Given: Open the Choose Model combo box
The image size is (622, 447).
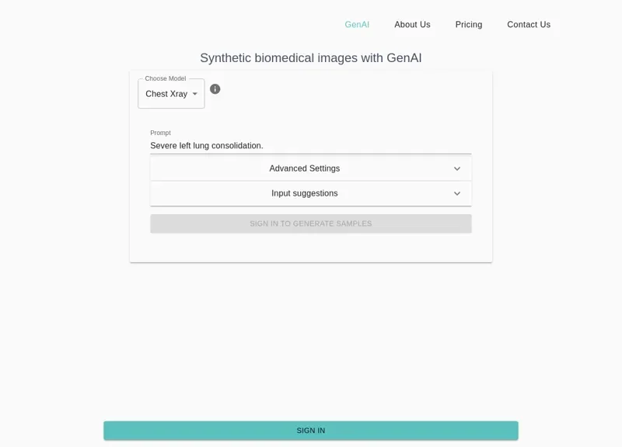Looking at the screenshot, I should pos(171,94).
